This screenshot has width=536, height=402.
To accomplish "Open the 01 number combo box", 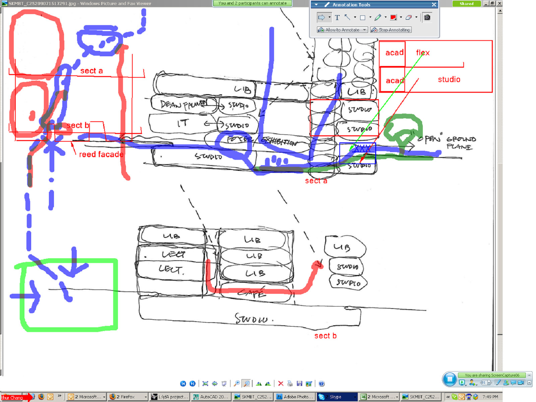I will click(x=486, y=383).
